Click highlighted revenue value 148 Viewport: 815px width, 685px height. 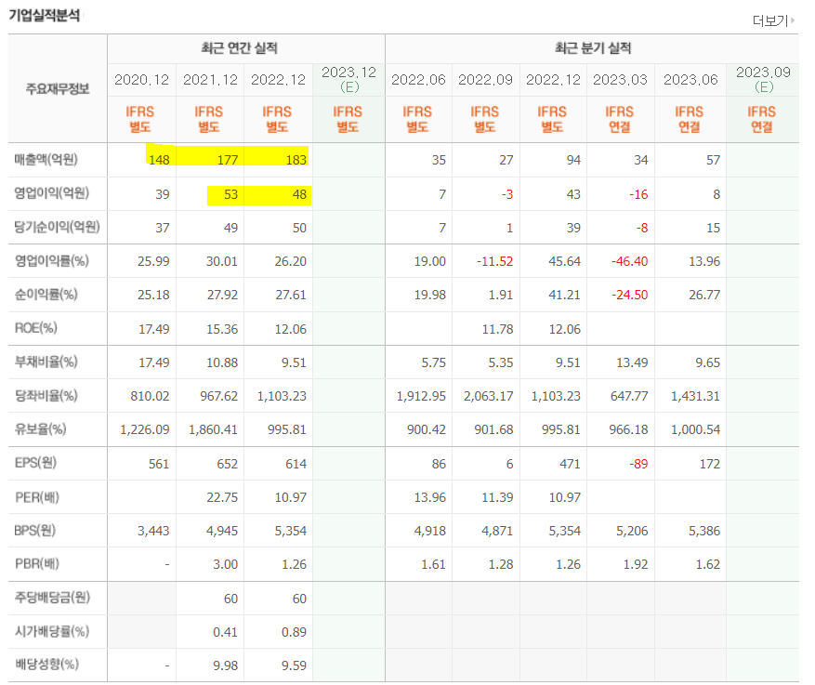click(x=159, y=160)
